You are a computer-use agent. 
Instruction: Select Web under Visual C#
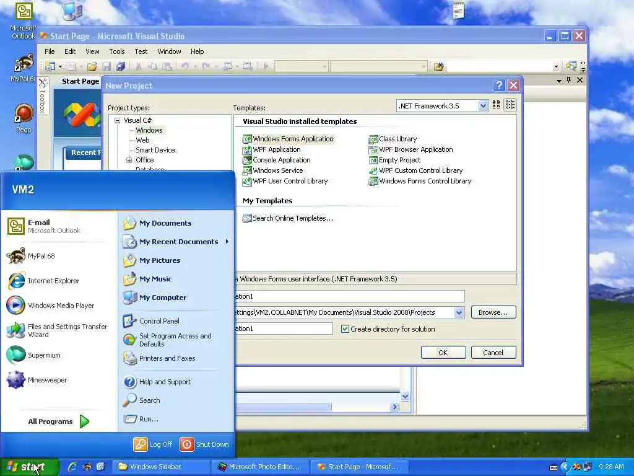(x=142, y=140)
